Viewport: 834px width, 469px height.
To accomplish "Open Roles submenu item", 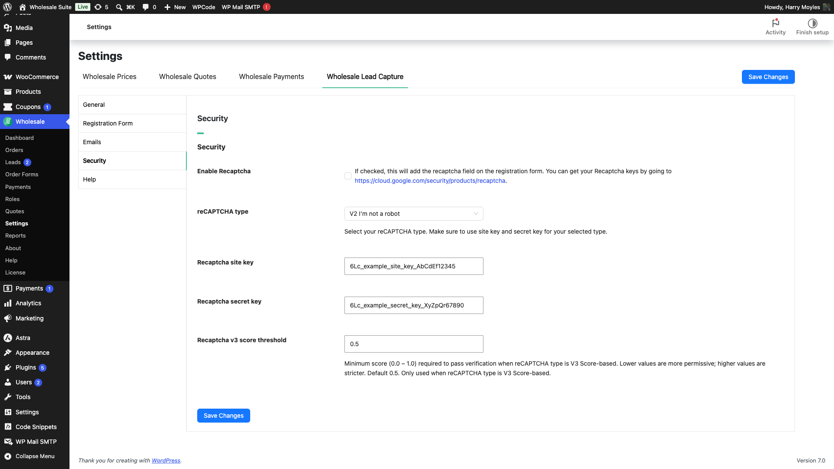I will (13, 199).
